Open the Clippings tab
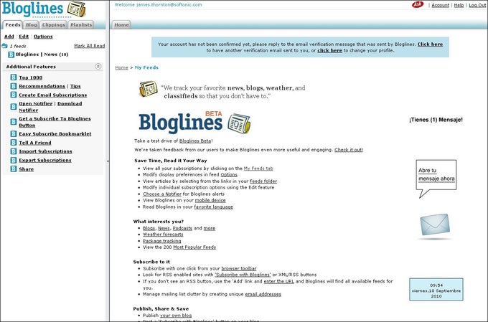Viewport: 488px width, 322px height. click(x=54, y=25)
